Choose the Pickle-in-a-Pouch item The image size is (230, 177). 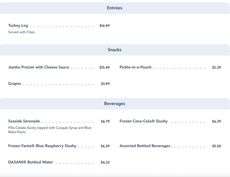tap(136, 67)
